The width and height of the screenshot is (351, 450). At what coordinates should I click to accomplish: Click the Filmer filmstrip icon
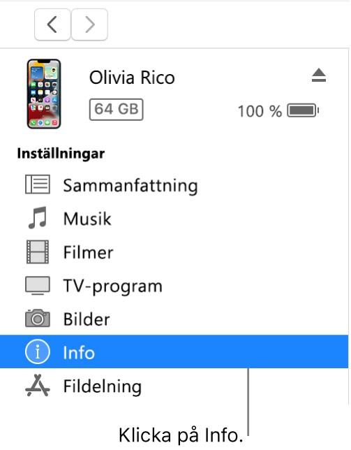pyautogui.click(x=38, y=252)
